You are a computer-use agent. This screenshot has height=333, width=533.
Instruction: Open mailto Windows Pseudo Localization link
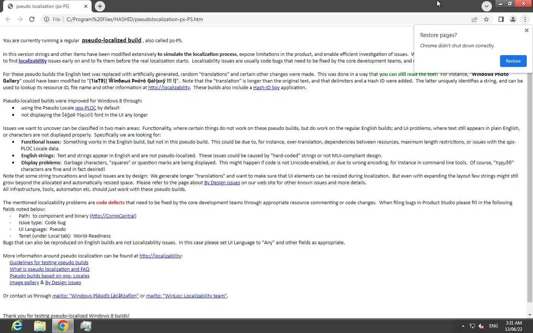tap(95, 296)
